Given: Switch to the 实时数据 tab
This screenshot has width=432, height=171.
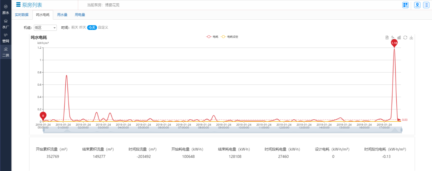Looking at the screenshot, I should pyautogui.click(x=22, y=15).
